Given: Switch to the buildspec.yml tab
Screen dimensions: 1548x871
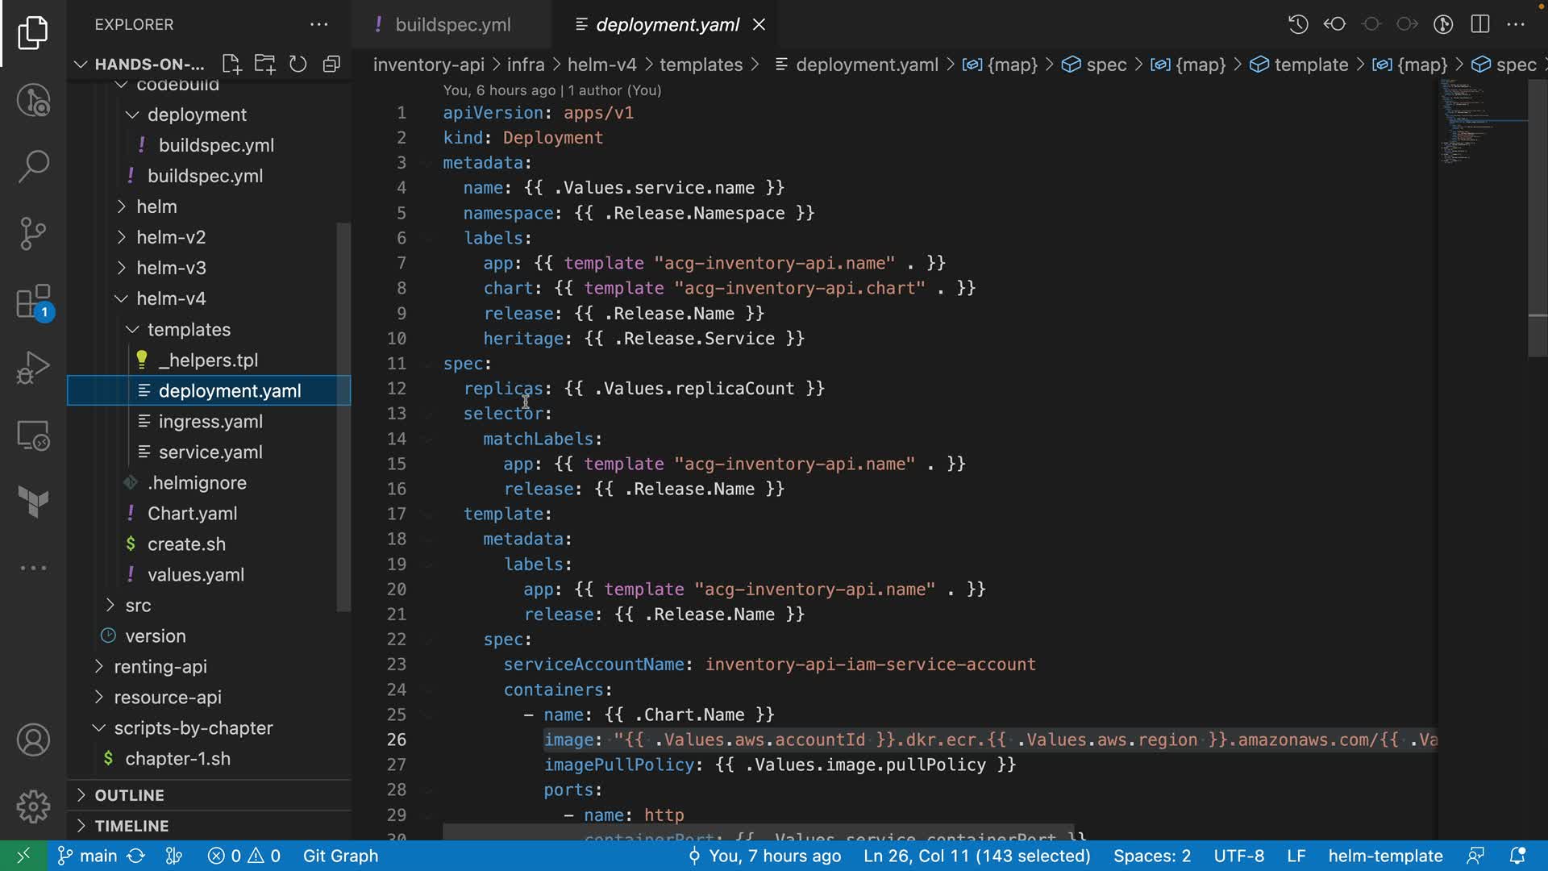Looking at the screenshot, I should click(452, 25).
